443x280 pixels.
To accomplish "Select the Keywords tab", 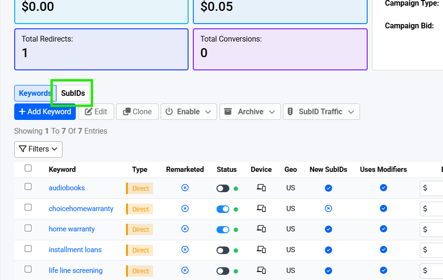I will point(35,93).
